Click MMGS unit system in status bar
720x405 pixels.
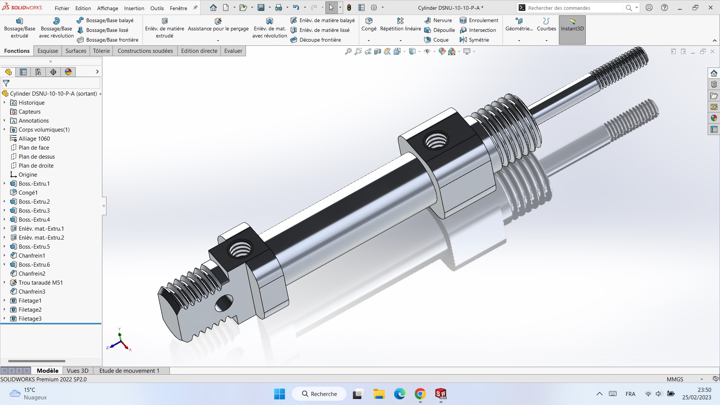pyautogui.click(x=675, y=379)
